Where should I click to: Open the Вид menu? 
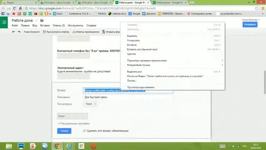pyautogui.click(x=34, y=25)
